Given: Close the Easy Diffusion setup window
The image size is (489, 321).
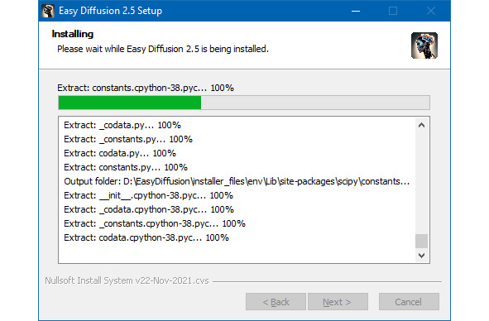Looking at the screenshot, I should click(431, 11).
